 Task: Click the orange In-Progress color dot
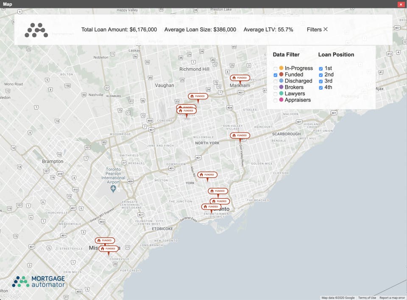pyautogui.click(x=281, y=68)
